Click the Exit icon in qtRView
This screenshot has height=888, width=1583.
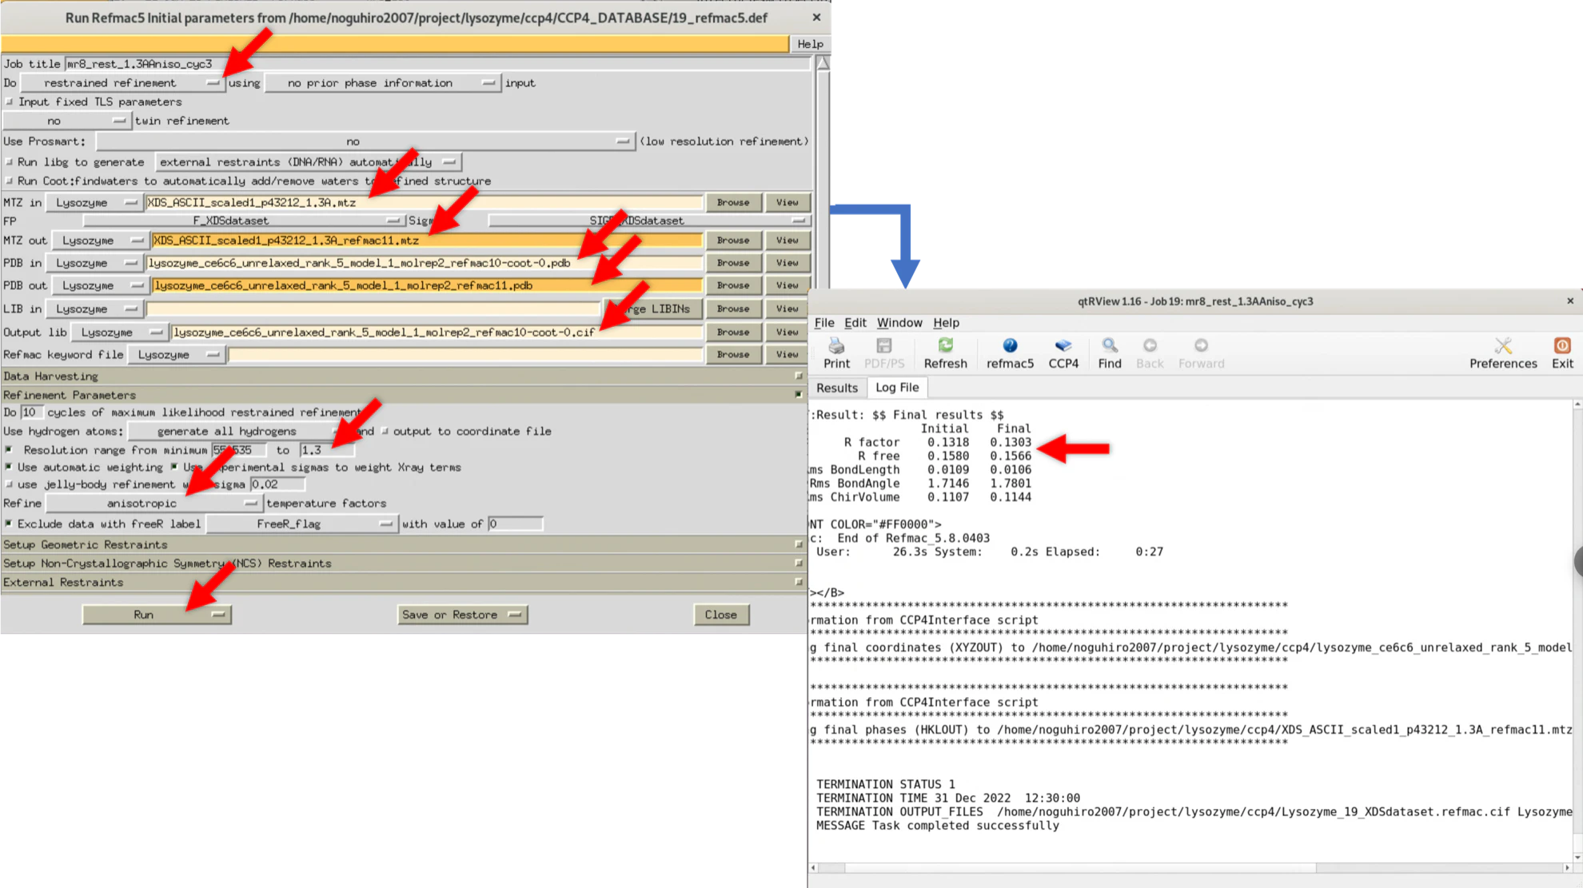(x=1562, y=352)
